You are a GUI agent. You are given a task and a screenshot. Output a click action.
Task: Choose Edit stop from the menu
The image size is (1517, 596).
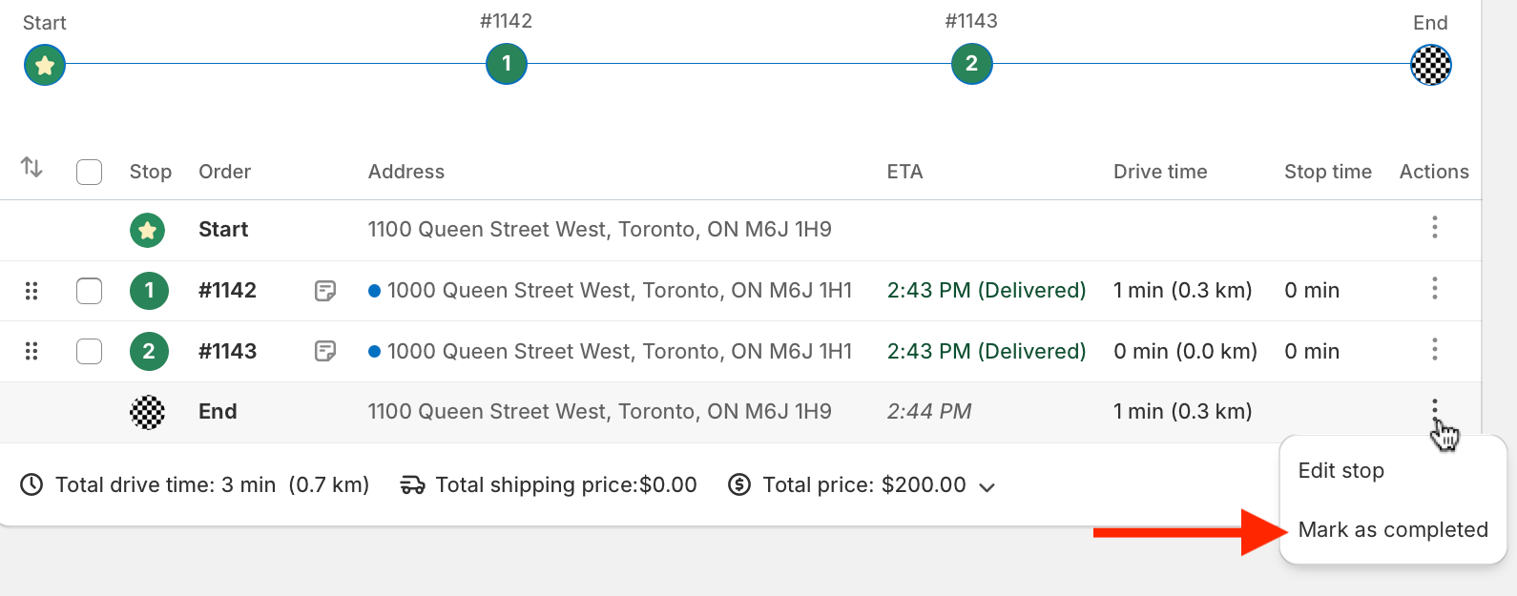click(1340, 471)
